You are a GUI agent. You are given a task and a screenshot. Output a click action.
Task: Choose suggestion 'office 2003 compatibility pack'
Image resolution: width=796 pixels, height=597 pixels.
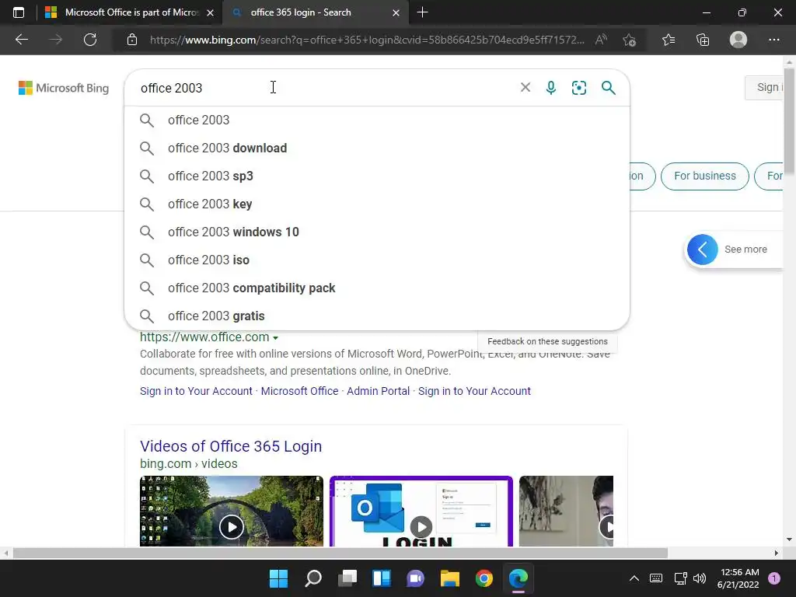point(377,288)
